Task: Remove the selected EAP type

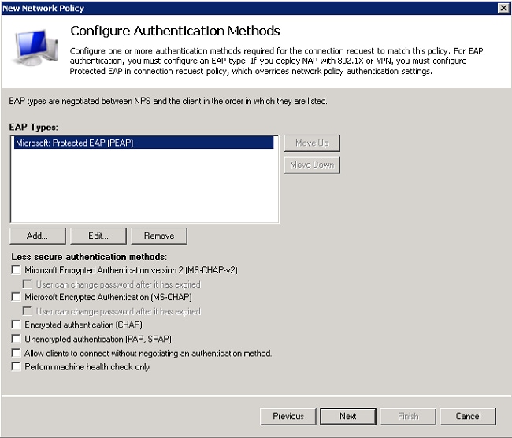Action: point(159,236)
